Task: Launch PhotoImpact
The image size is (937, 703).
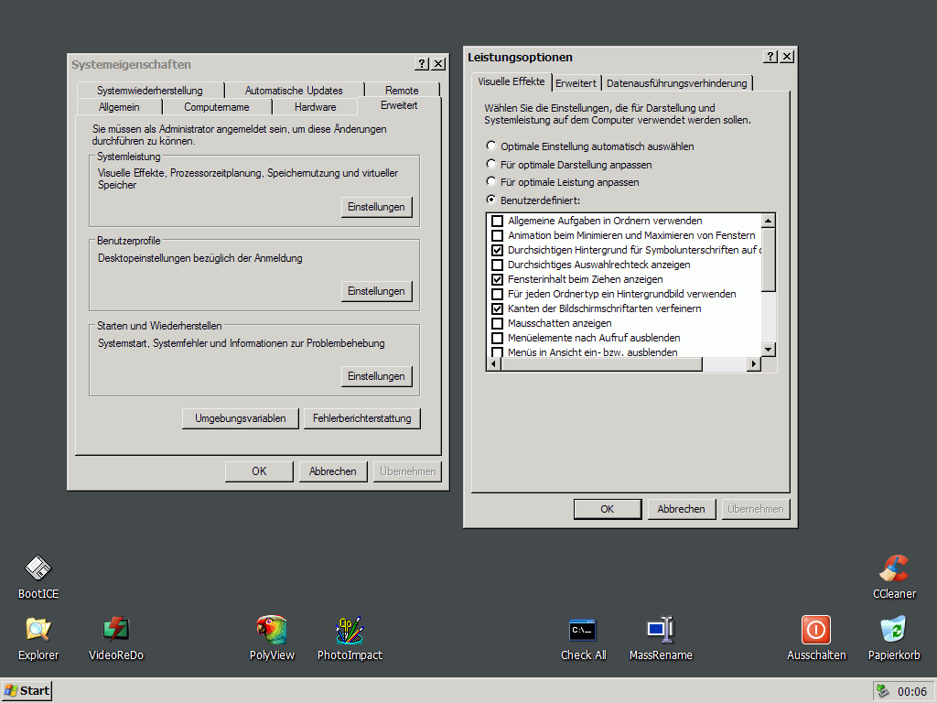Action: [350, 630]
